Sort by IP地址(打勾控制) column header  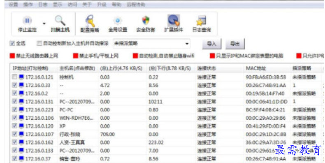[x=33, y=68]
